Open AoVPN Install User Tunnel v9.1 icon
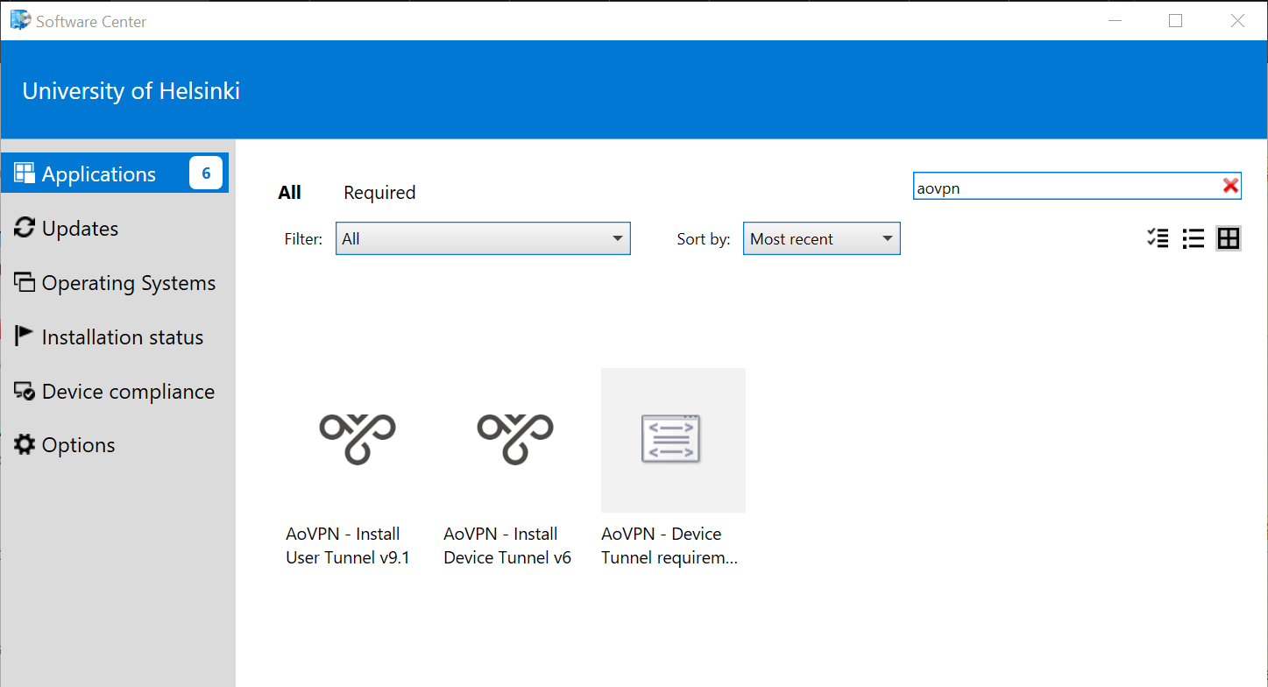Image resolution: width=1268 pixels, height=687 pixels. (x=358, y=439)
